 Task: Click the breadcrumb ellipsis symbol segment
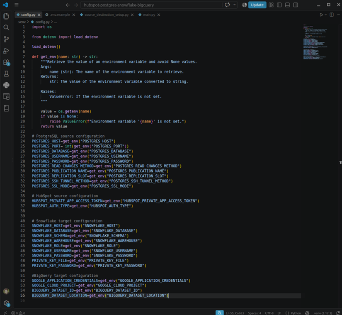56,22
